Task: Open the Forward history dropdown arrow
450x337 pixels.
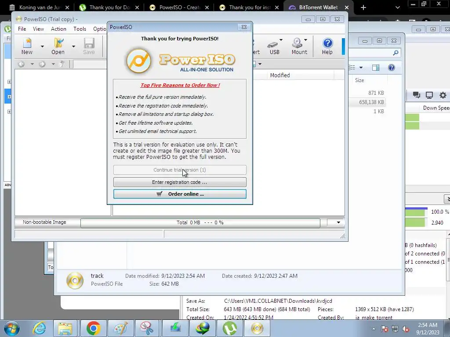Action: pyautogui.click(x=53, y=64)
